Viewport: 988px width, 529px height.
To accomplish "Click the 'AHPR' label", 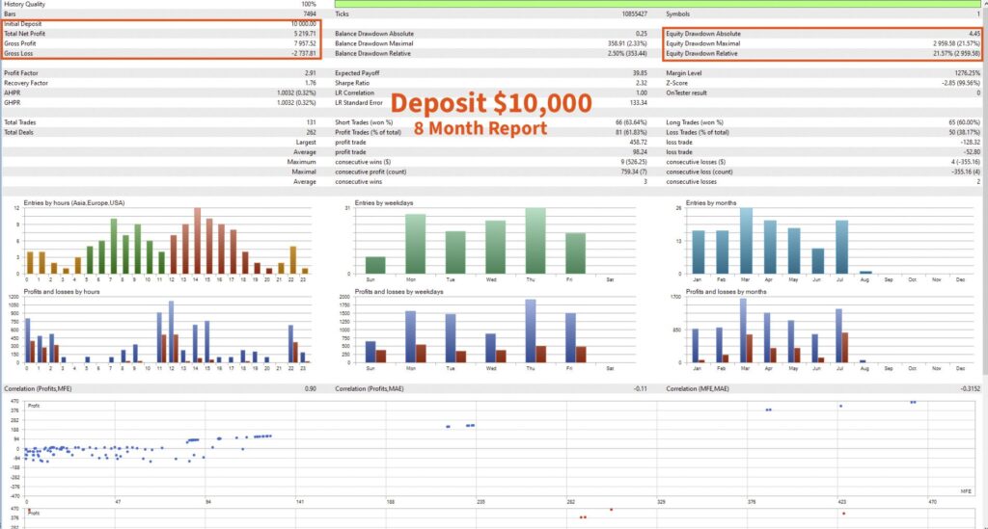I will [12, 93].
